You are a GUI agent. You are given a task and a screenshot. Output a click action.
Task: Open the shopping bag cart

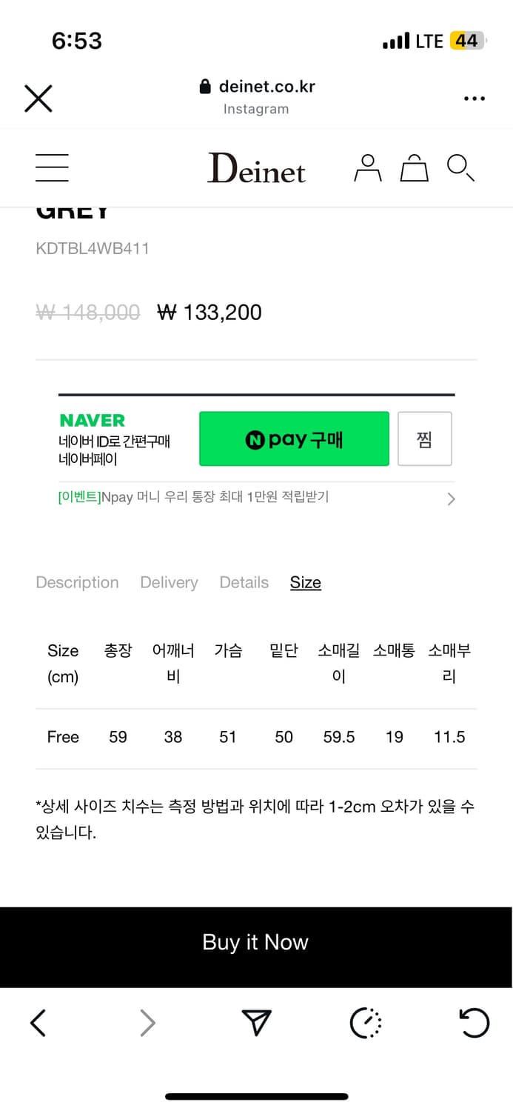(x=414, y=167)
